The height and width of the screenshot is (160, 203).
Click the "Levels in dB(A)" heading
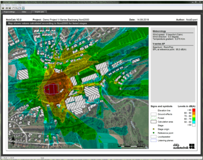[187, 106]
